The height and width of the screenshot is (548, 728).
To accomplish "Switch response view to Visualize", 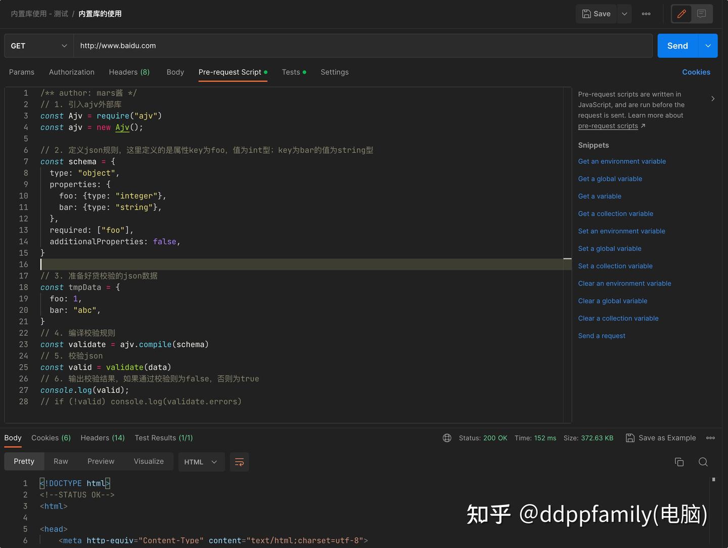I will pos(149,462).
